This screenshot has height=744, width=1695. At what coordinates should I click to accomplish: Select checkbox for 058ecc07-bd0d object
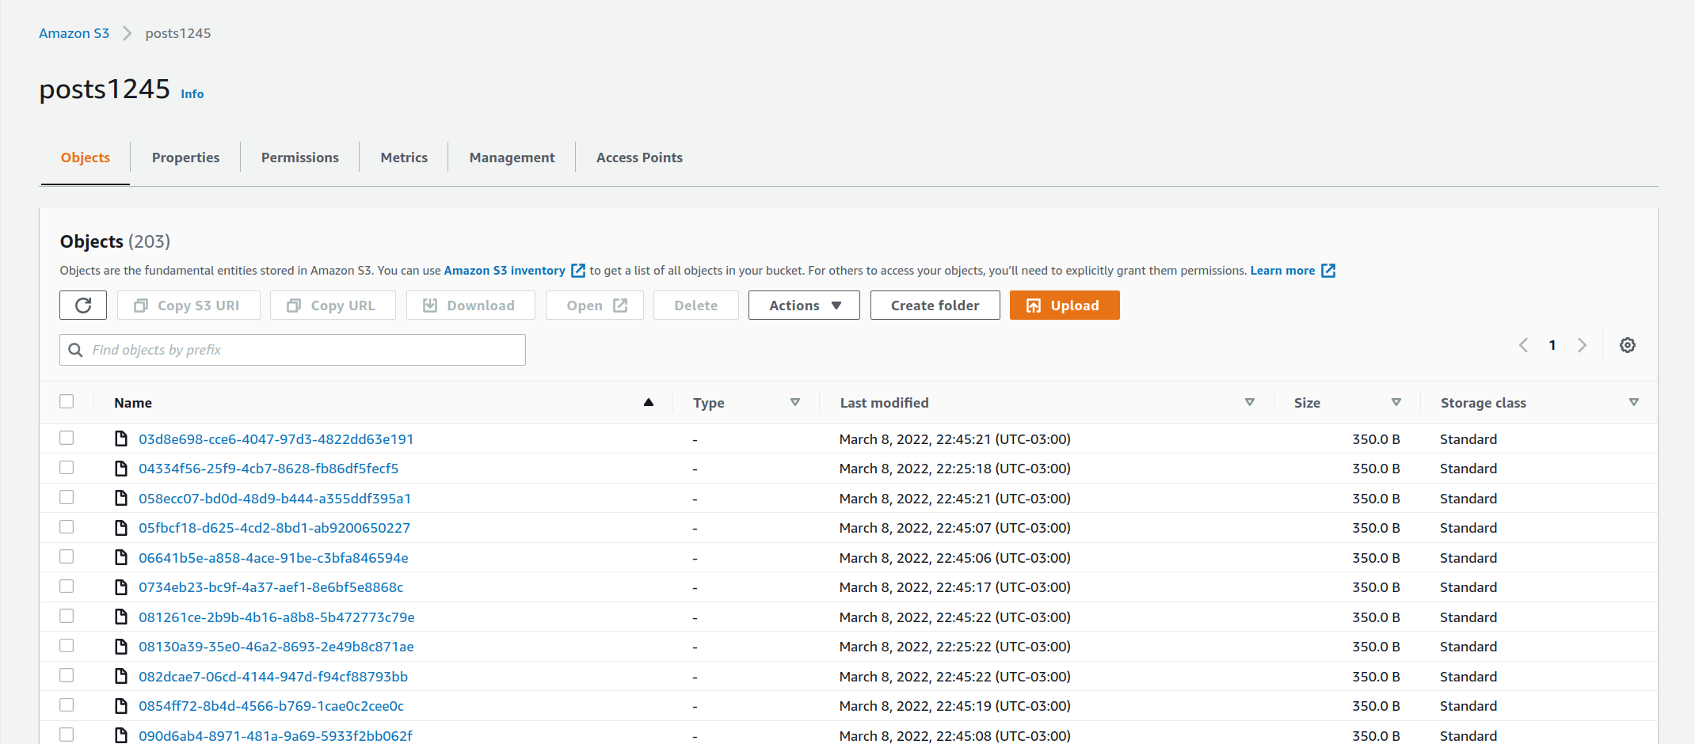[x=67, y=497]
